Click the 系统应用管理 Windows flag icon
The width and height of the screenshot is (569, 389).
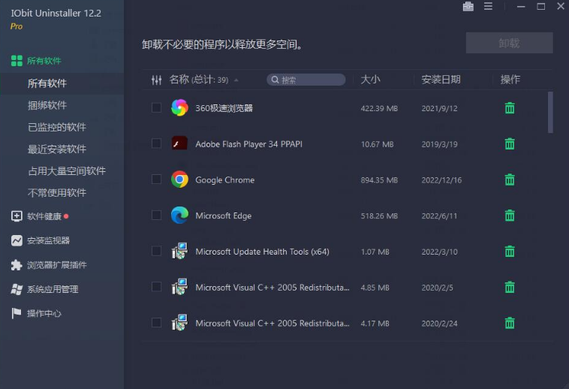click(x=17, y=289)
